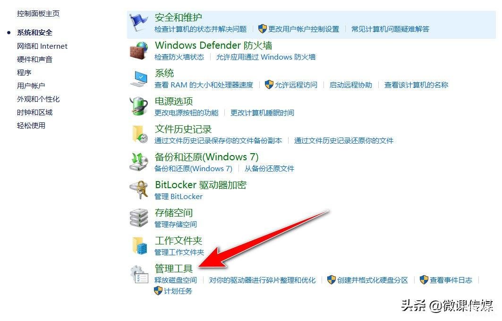Open the 备份和还原 drive icon

click(139, 162)
